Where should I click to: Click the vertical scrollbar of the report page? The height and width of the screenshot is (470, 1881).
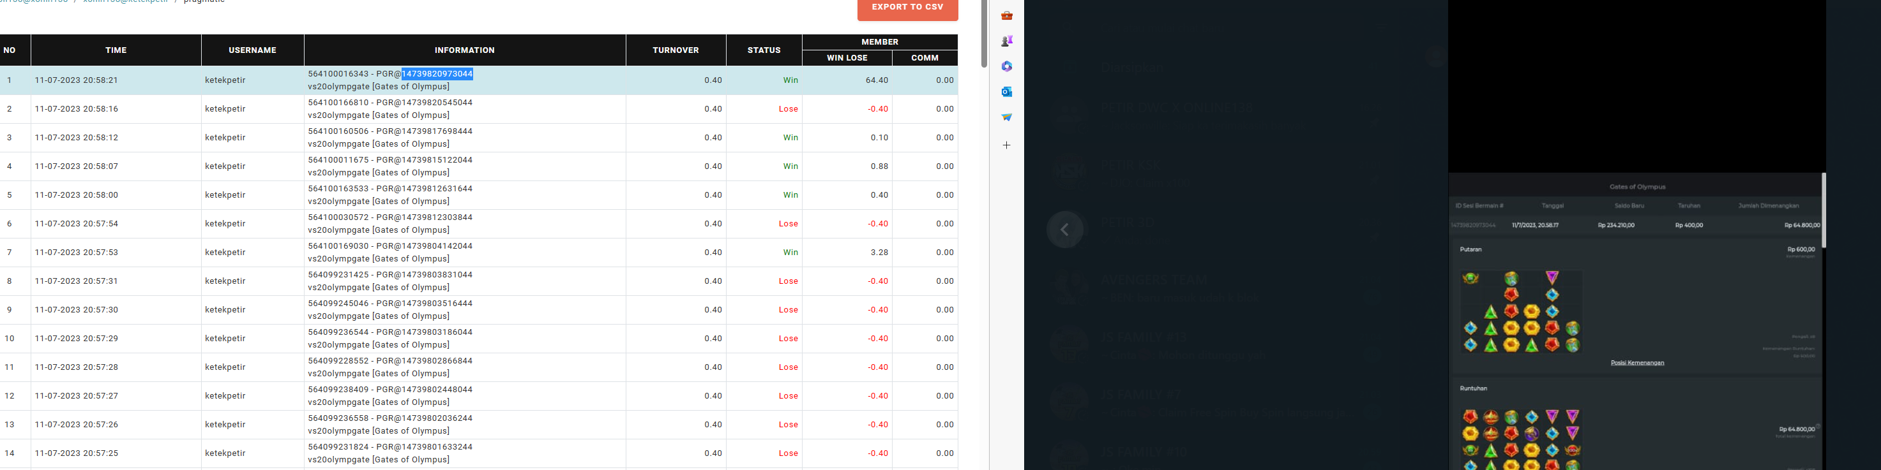985,34
